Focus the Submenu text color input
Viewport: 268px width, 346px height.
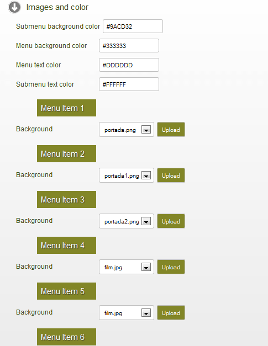[129, 84]
